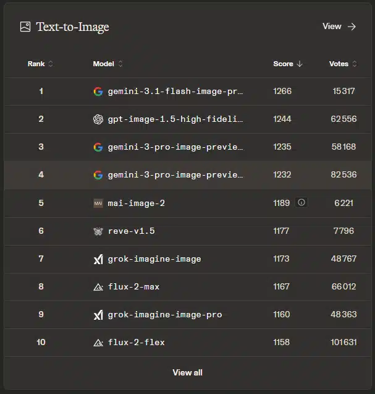Open the View link with arrow
The height and width of the screenshot is (394, 375).
(339, 27)
